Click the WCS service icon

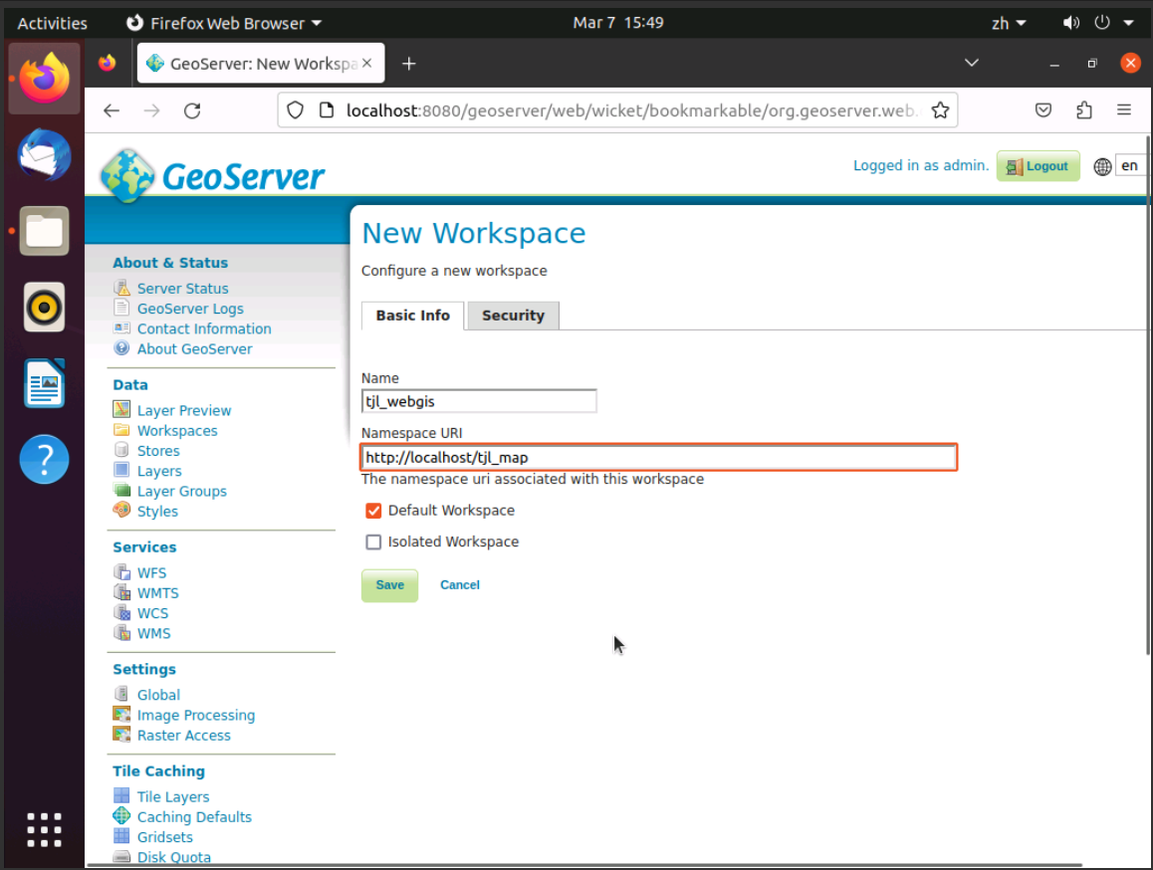(122, 612)
